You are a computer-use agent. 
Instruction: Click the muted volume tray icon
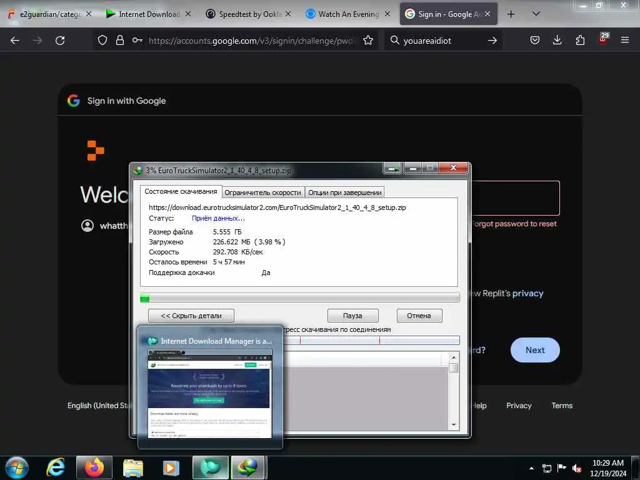point(577,468)
